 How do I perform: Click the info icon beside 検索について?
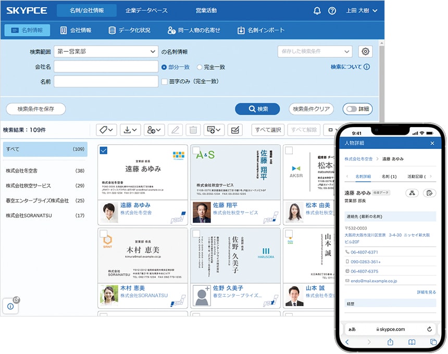click(367, 67)
